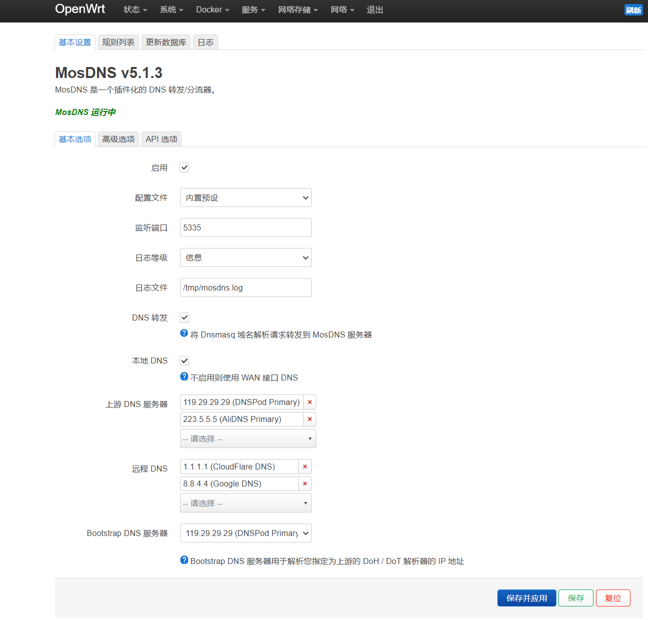Image resolution: width=648 pixels, height=620 pixels.
Task: Disable the DNS 转发 checkbox
Action: (x=185, y=317)
